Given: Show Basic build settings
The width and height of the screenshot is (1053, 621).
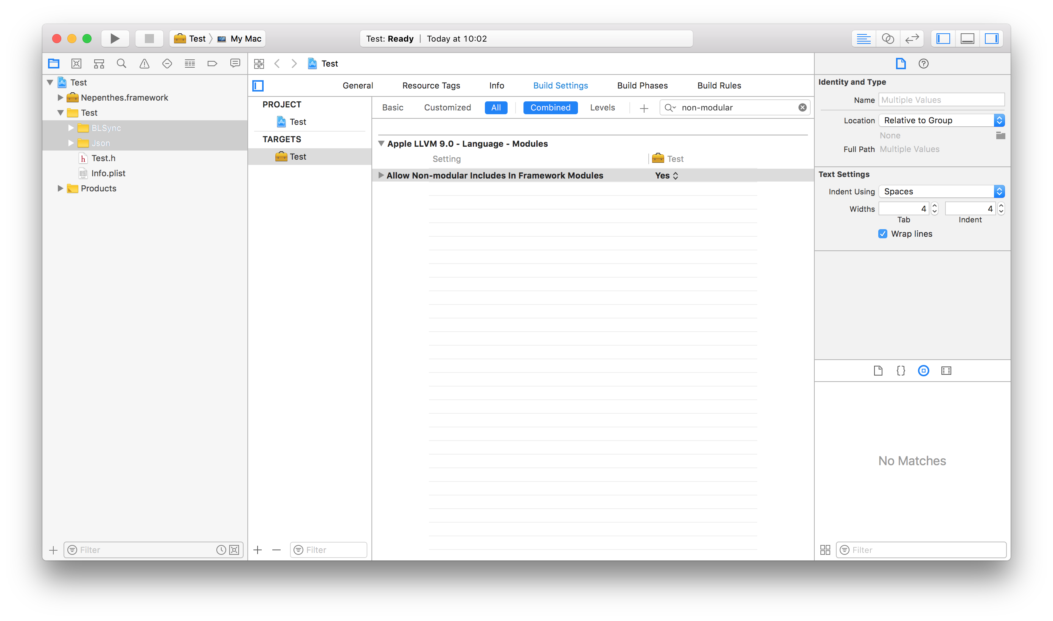Looking at the screenshot, I should click(393, 107).
